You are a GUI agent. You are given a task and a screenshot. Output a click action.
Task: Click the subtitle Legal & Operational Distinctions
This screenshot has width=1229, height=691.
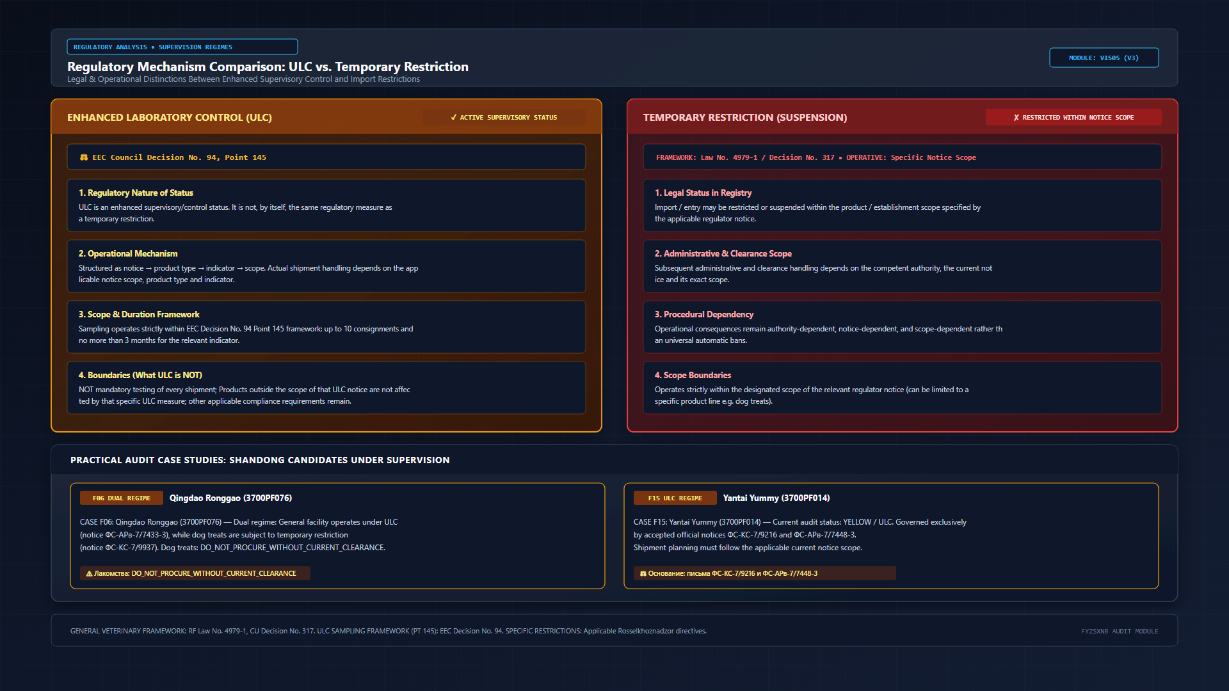(x=243, y=79)
